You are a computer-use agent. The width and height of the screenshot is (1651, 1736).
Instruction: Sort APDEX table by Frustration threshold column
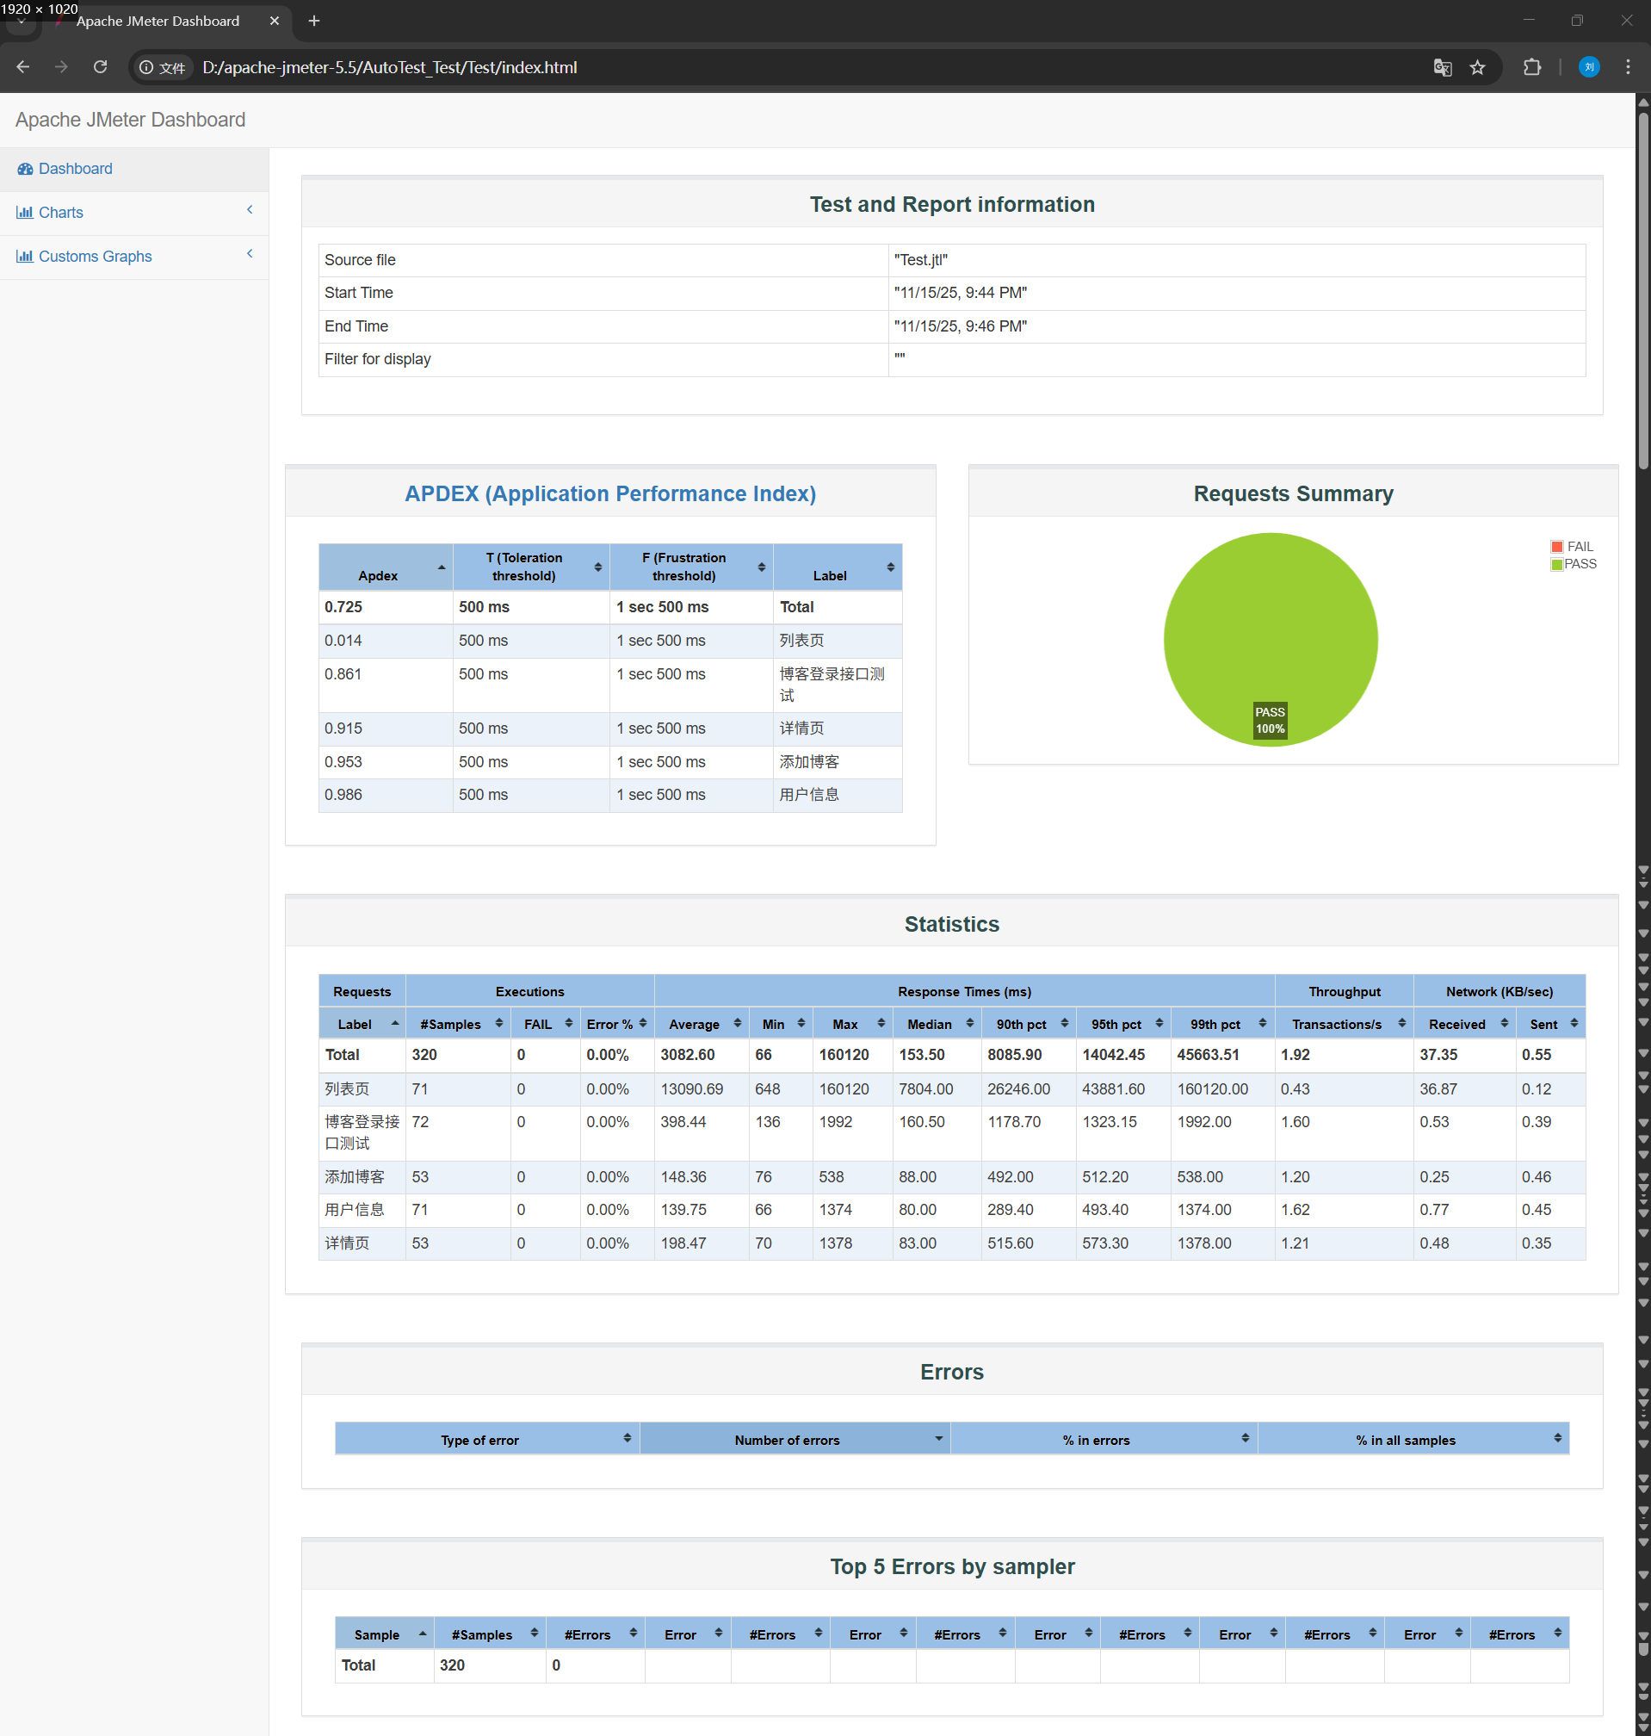[691, 567]
